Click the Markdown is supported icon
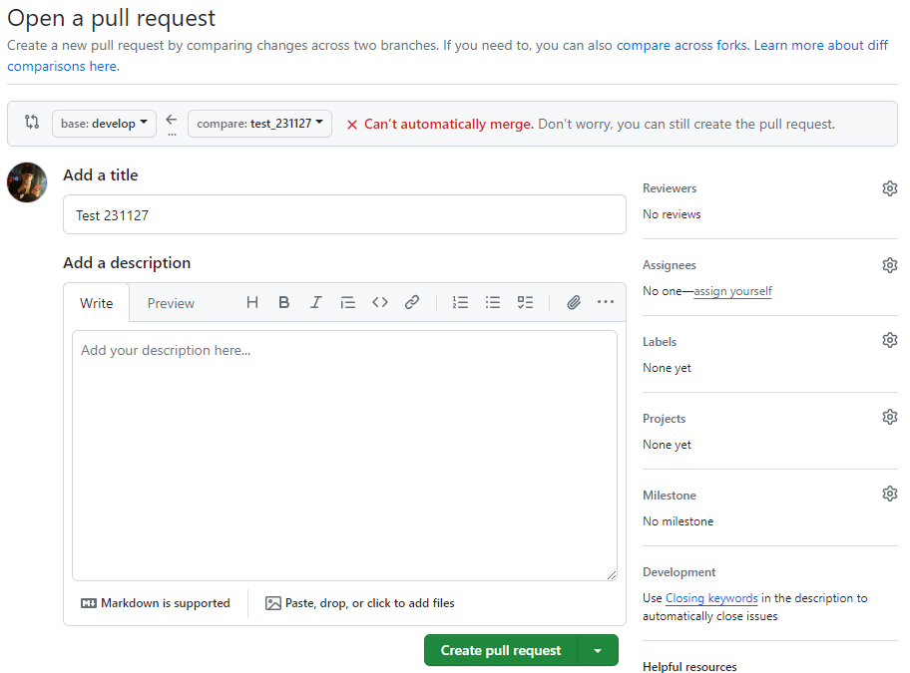Screen dimensions: 910x673 coord(89,603)
